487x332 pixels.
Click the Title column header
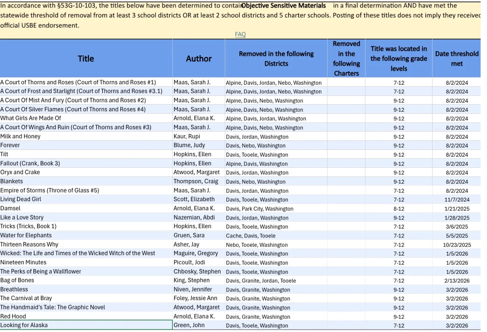[86, 58]
